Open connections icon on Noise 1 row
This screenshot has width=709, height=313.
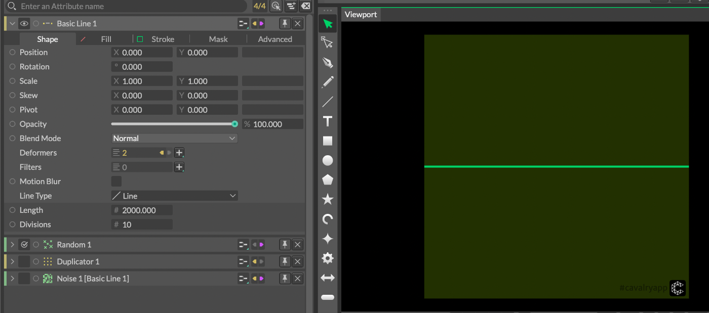click(x=243, y=279)
